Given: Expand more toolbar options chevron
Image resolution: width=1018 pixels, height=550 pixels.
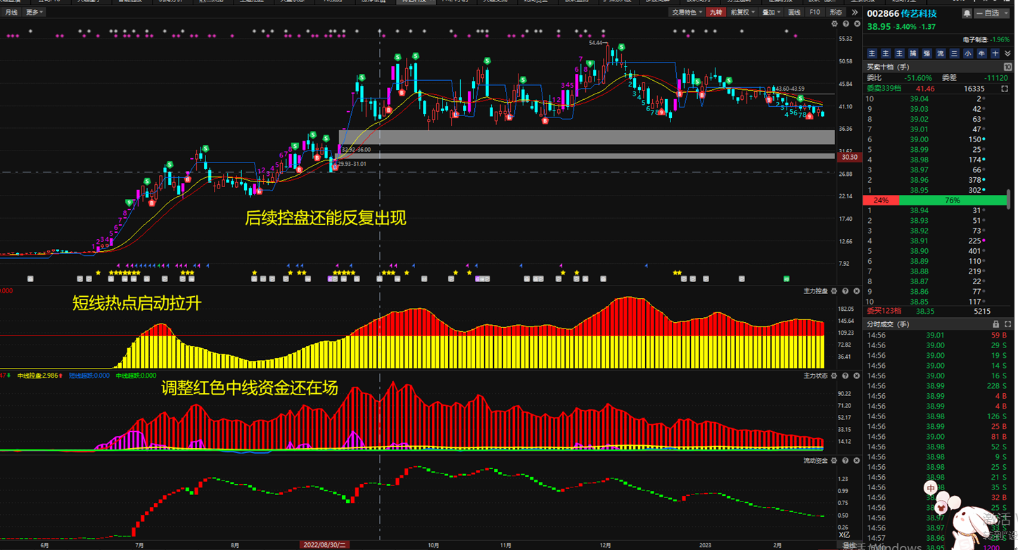Looking at the screenshot, I should 854,12.
